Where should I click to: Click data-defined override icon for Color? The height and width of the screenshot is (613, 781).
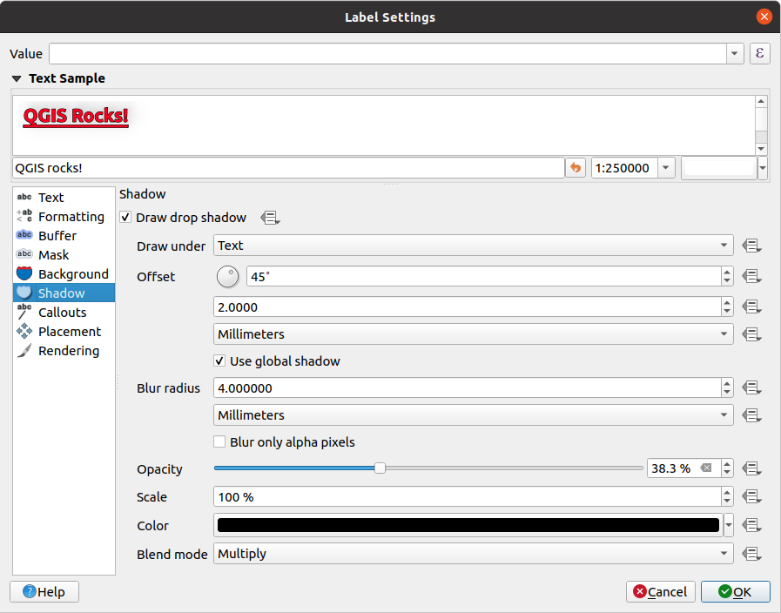click(752, 526)
